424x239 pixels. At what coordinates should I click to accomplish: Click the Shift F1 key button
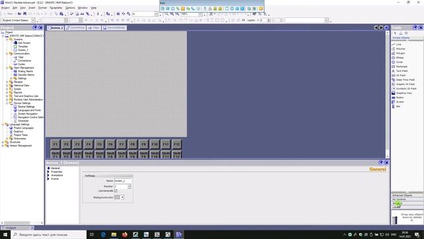click(x=55, y=155)
